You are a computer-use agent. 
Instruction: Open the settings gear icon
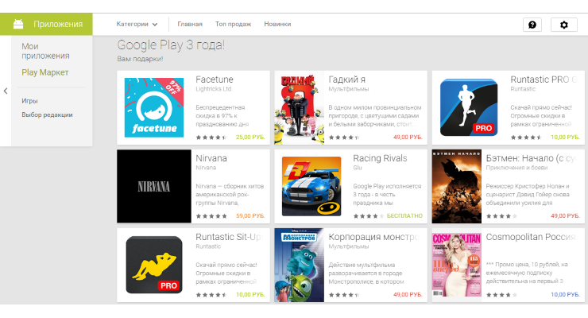pyautogui.click(x=563, y=25)
